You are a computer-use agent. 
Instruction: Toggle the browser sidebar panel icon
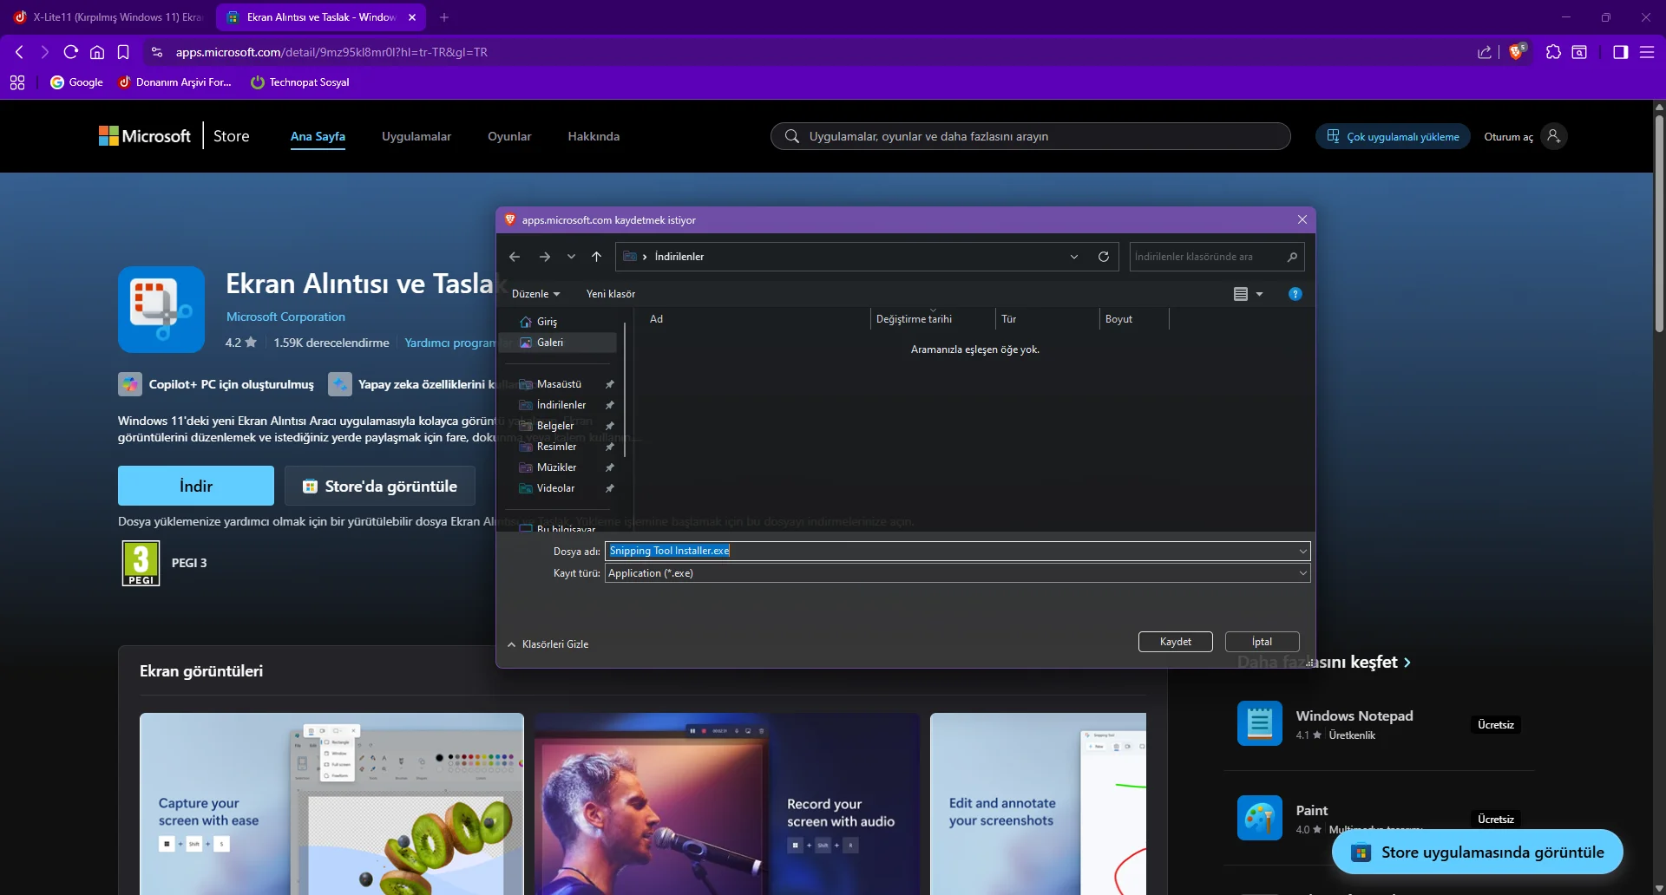coord(1620,52)
